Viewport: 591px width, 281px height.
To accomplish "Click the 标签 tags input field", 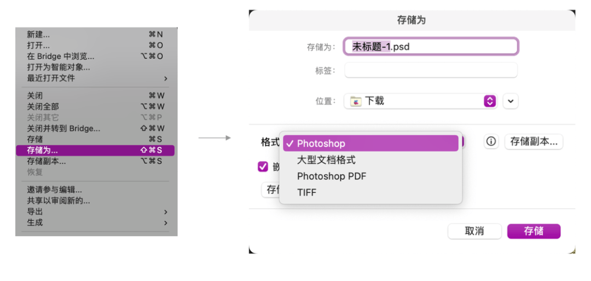I will (431, 70).
